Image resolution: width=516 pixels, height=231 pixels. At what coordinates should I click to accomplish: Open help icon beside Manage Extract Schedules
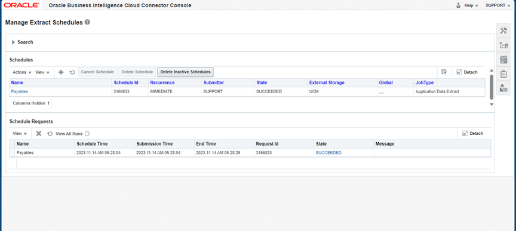[87, 22]
